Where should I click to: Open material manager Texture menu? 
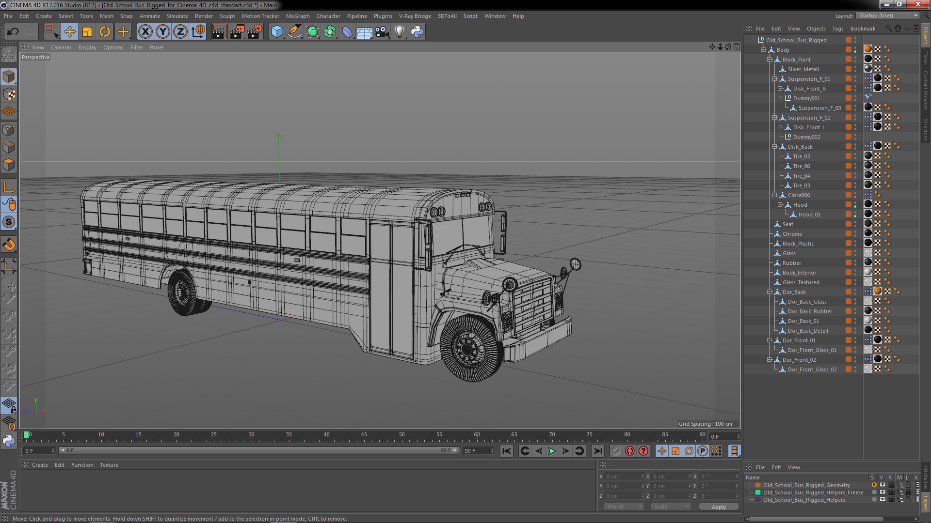[x=109, y=465]
